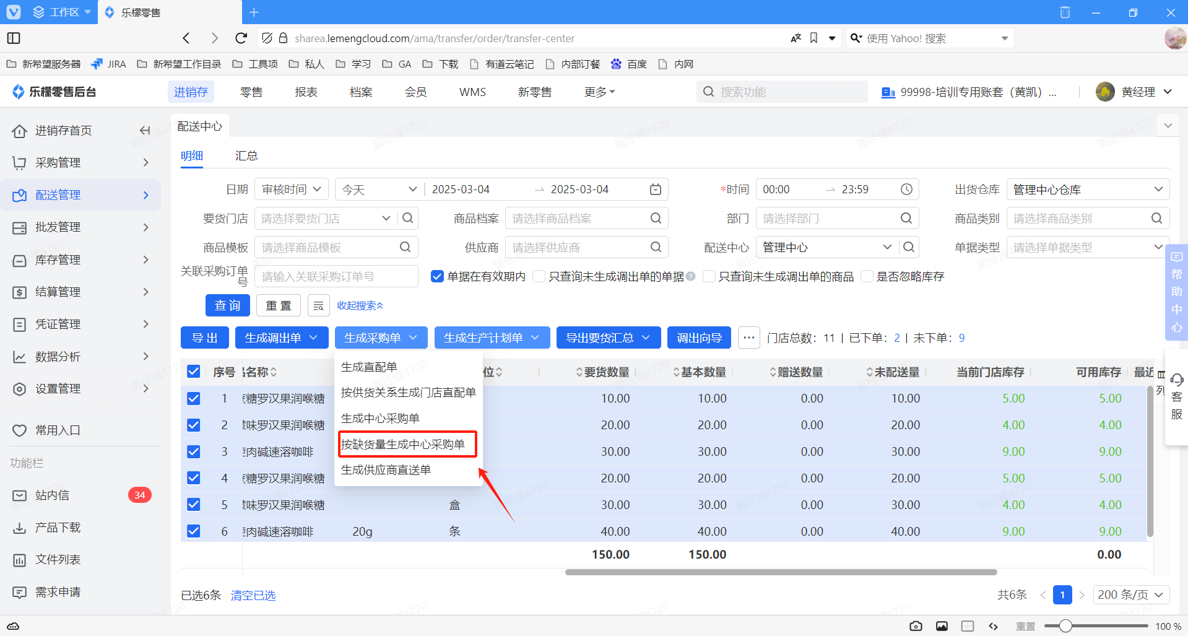
Task: Click the calendar icon in date range
Action: [x=655, y=189]
